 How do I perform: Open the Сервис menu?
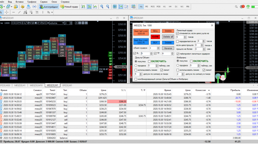[44, 2]
